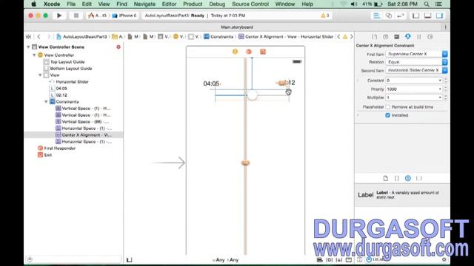Open the Attributes inspector
Image resolution: width=474 pixels, height=266 pixels.
point(408,37)
